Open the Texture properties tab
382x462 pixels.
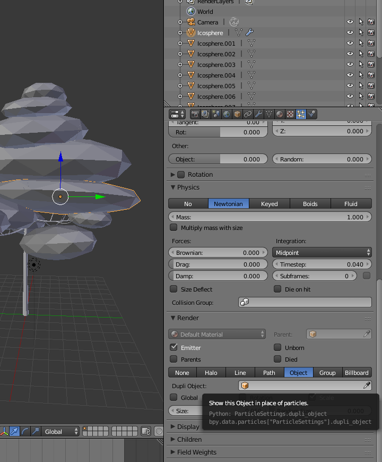pyautogui.click(x=290, y=114)
